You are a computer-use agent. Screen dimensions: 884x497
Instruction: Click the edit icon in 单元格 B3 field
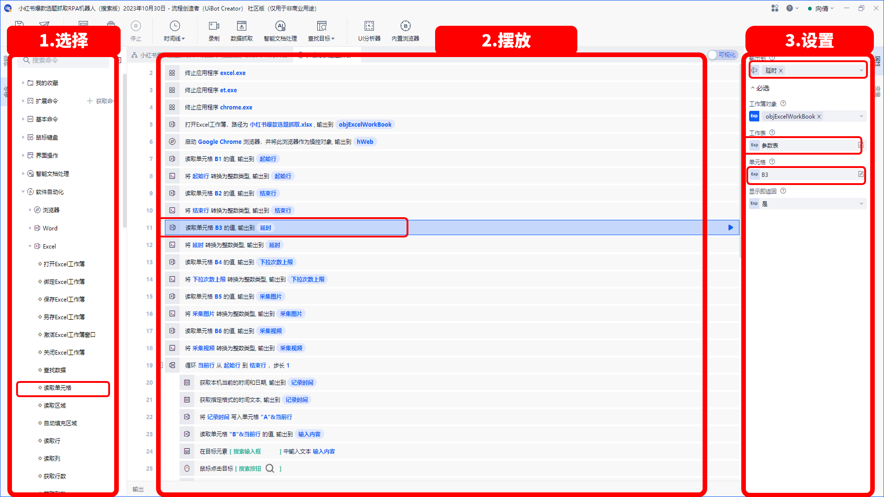coord(861,174)
